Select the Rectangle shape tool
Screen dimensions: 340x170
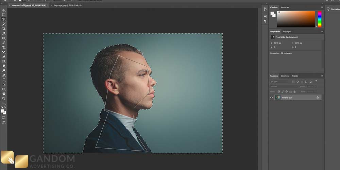click(4, 89)
